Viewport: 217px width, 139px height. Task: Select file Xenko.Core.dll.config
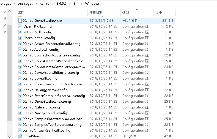(40, 78)
